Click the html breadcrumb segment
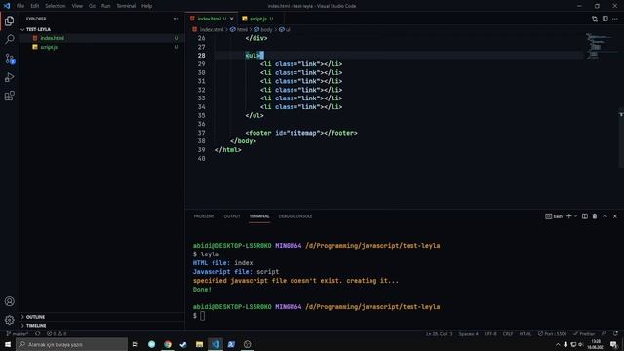This screenshot has height=351, width=624. coord(239,29)
